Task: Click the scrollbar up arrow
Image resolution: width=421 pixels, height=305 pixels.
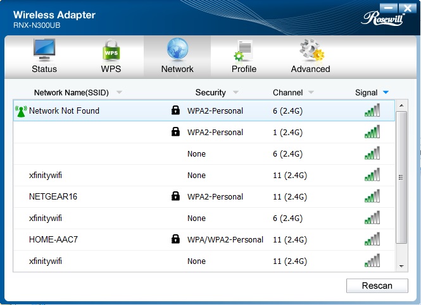Action: click(x=401, y=105)
